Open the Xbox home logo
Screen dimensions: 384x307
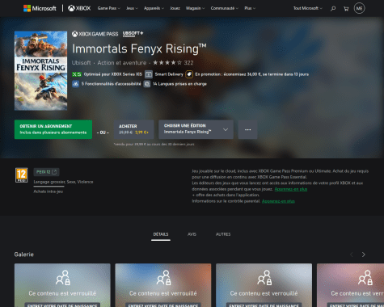coord(79,8)
